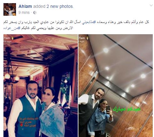Click the "7lam" username on right photo
This screenshot has width=154, height=137.
pos(82,38)
